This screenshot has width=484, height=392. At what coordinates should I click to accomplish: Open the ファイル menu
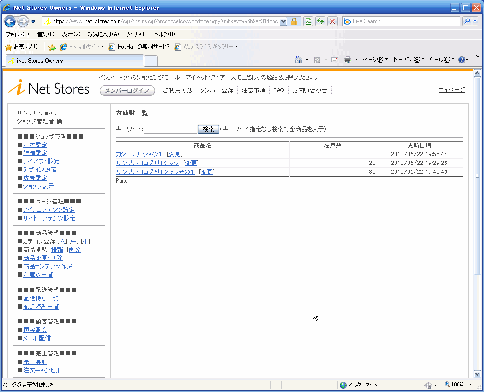17,34
